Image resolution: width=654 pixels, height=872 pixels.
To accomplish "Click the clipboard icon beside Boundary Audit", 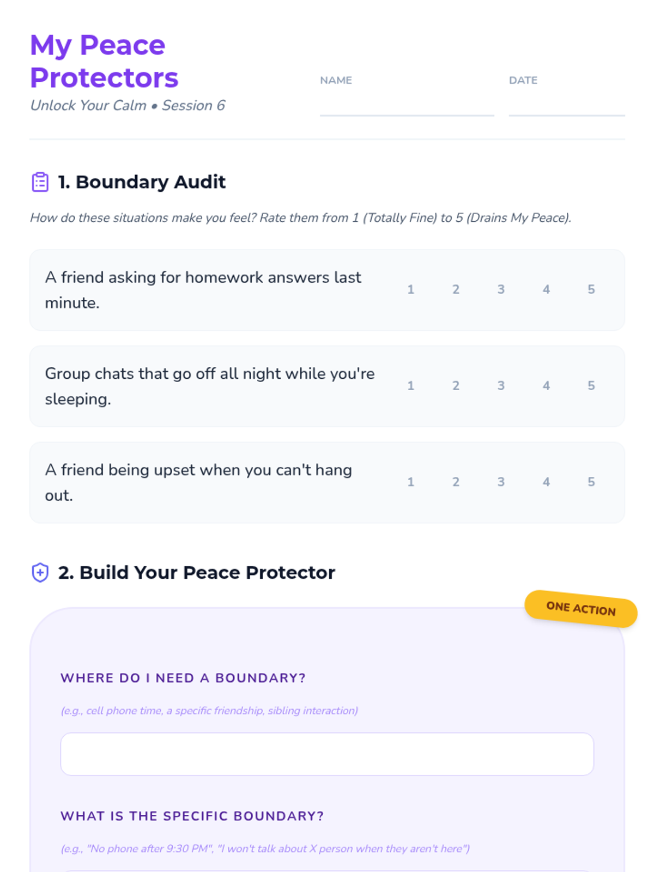I will pos(40,182).
